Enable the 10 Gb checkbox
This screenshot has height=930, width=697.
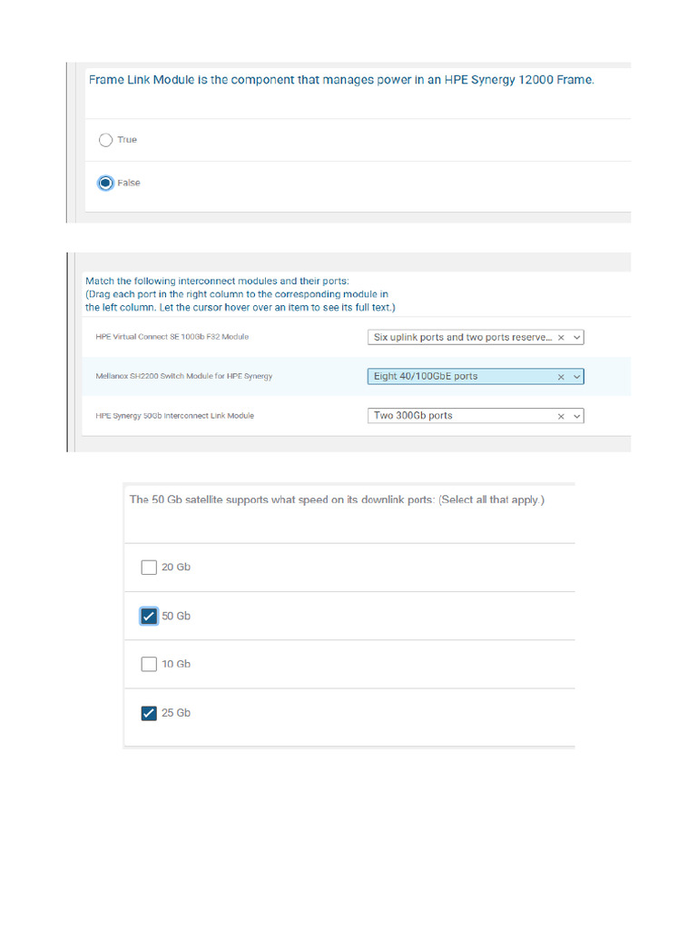[149, 664]
